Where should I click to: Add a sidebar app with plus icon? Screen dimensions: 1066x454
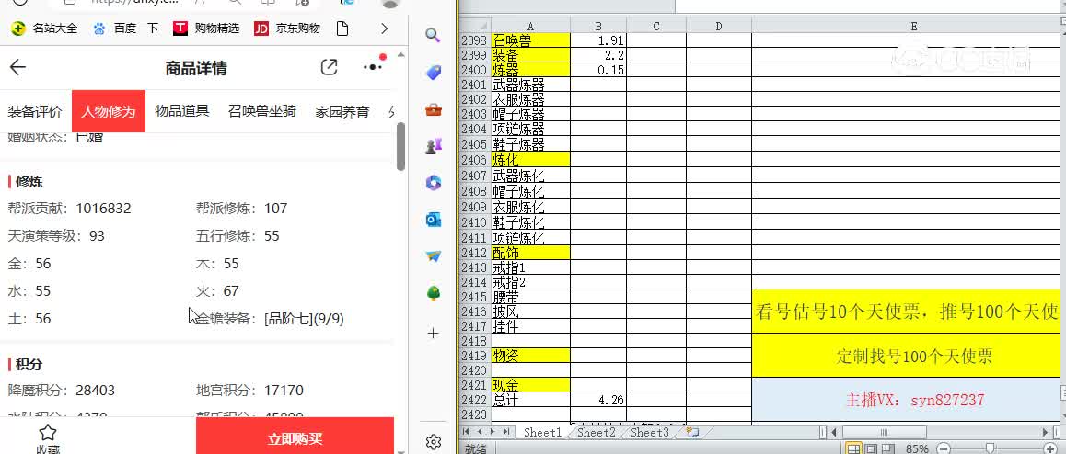point(433,334)
